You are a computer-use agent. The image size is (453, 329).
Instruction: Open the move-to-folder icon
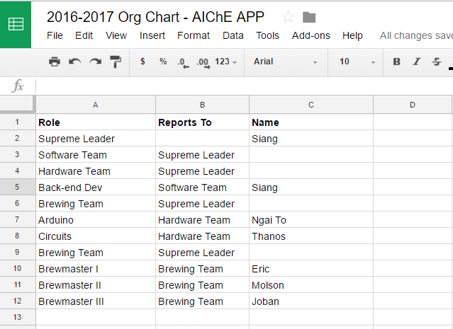(x=309, y=17)
